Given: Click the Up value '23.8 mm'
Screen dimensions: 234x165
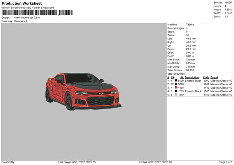Looking at the screenshot, I should coord(191,46).
